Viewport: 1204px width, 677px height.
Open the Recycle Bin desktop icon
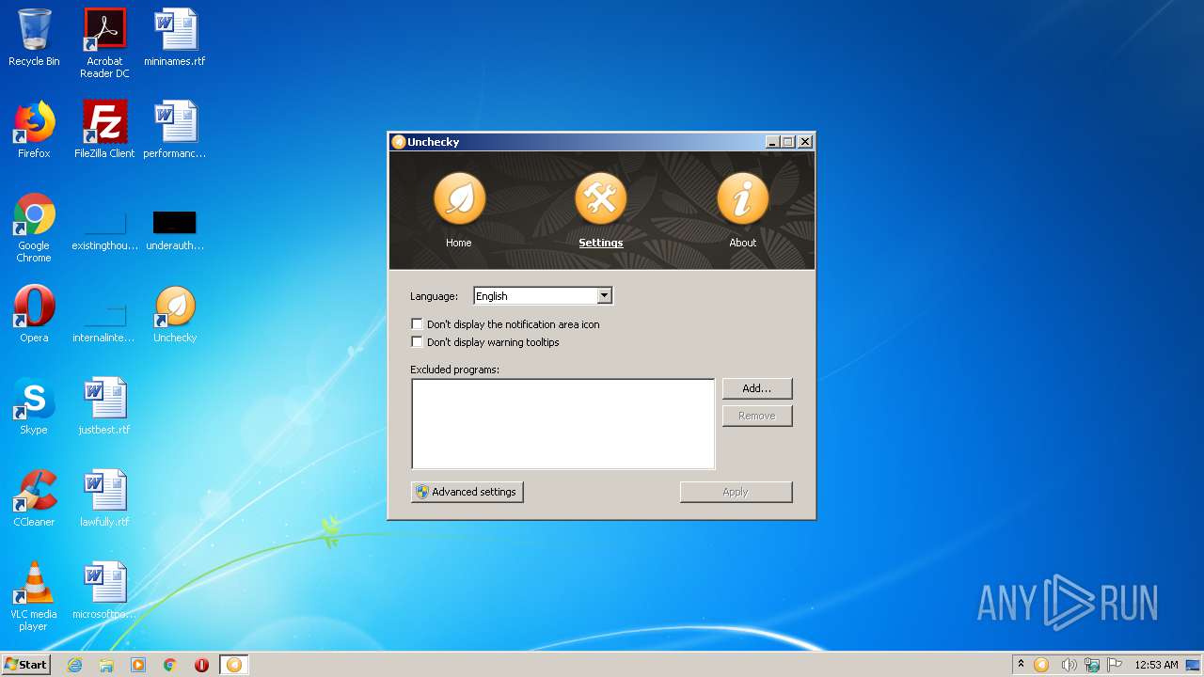[x=34, y=38]
